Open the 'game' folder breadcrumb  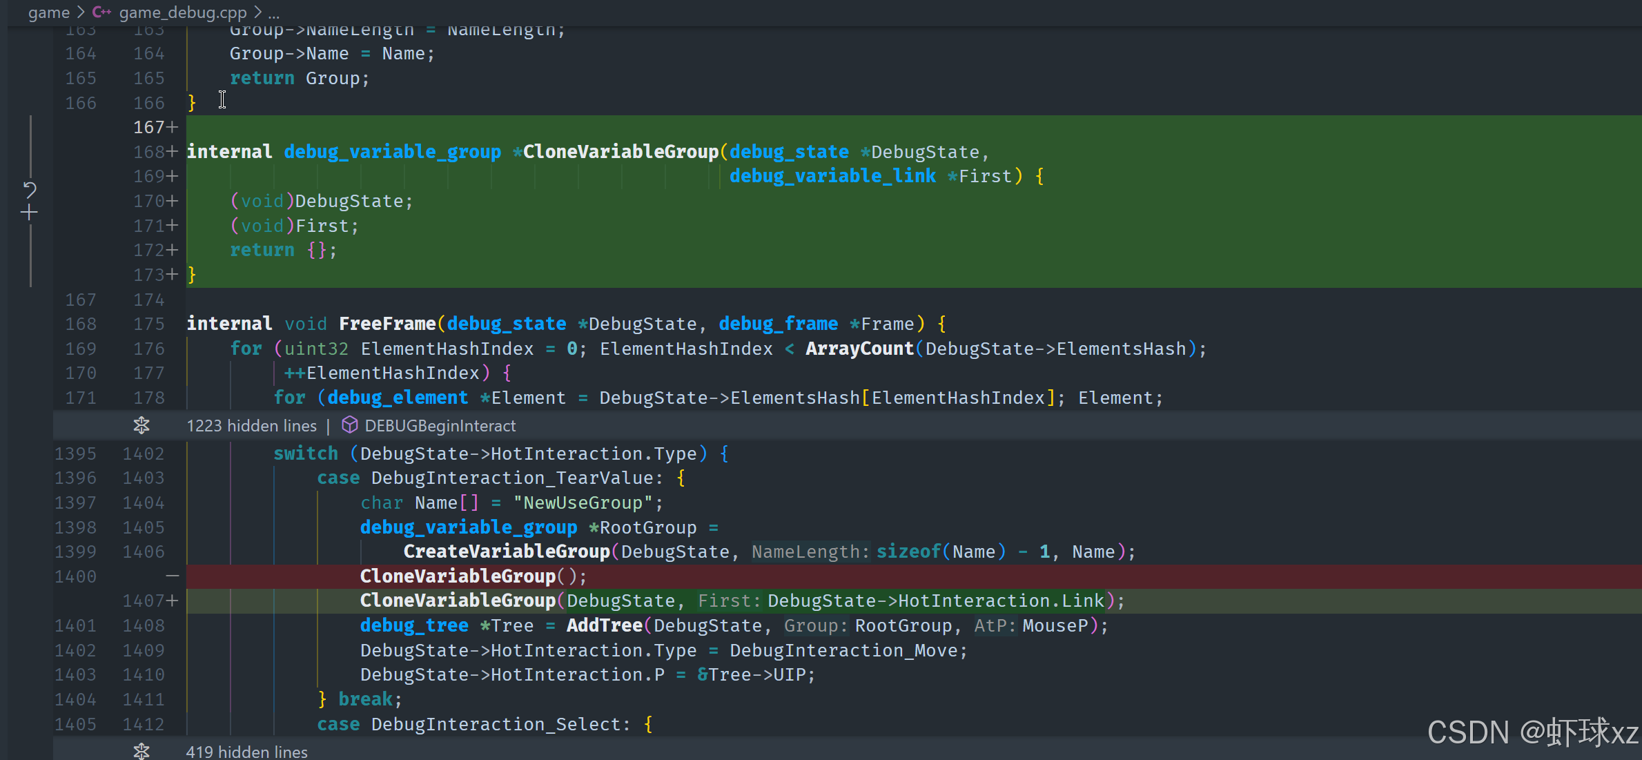pyautogui.click(x=48, y=12)
